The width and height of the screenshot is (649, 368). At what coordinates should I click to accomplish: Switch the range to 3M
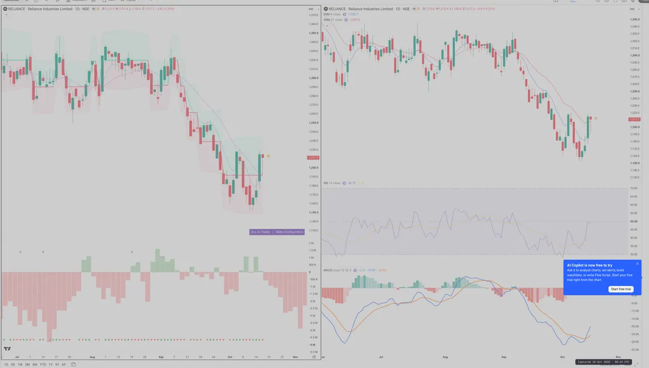tap(28, 365)
